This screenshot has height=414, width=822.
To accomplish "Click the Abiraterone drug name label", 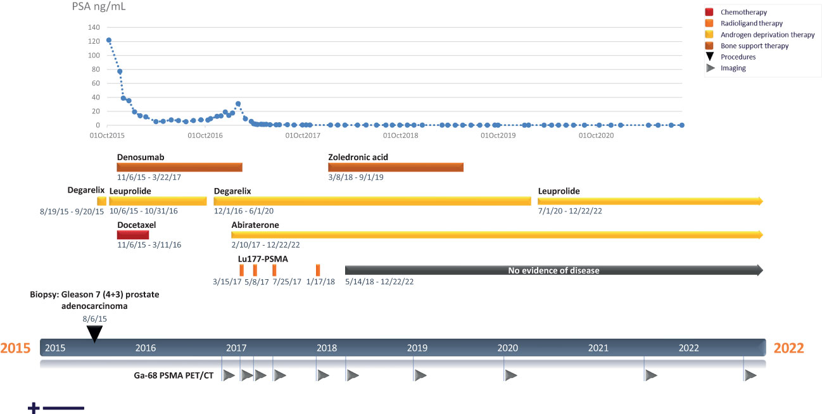I will pos(255,224).
